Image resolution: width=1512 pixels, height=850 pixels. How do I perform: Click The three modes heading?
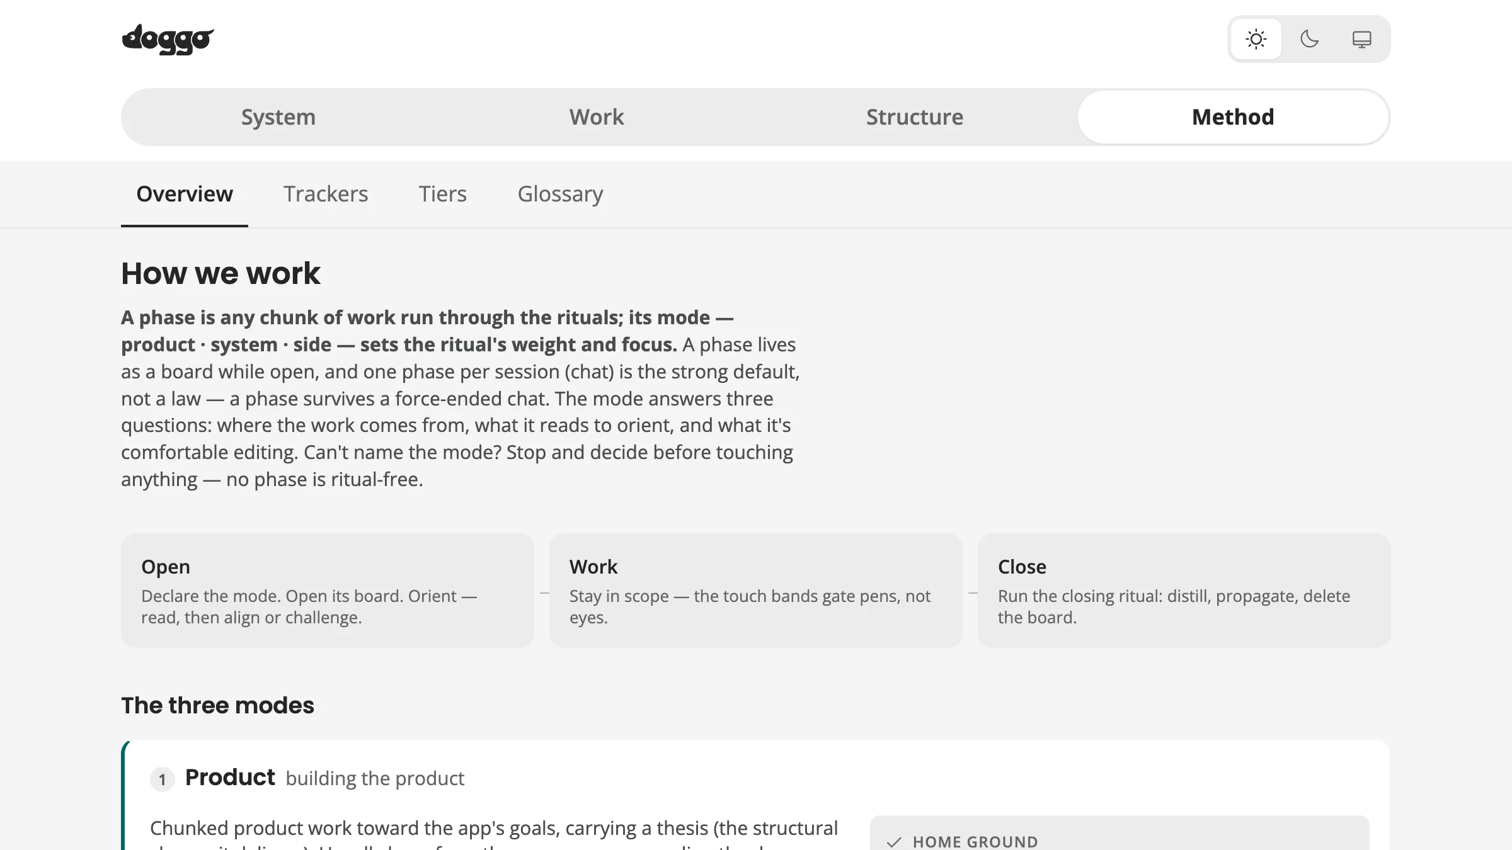pyautogui.click(x=217, y=705)
